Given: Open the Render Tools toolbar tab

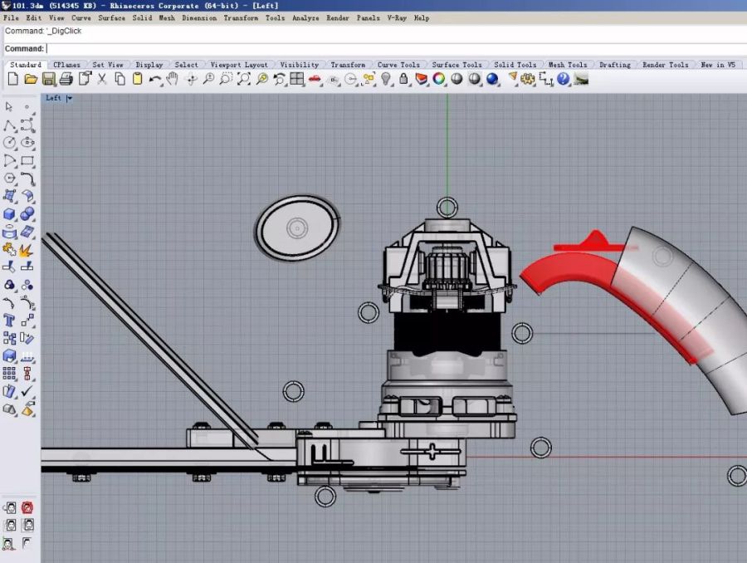Looking at the screenshot, I should (x=666, y=65).
